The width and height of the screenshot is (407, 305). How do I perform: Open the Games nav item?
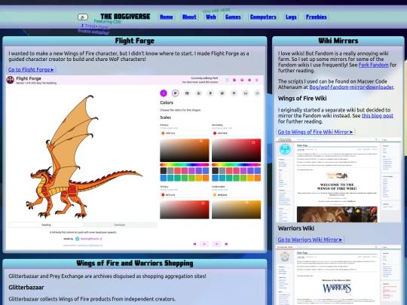click(x=233, y=17)
